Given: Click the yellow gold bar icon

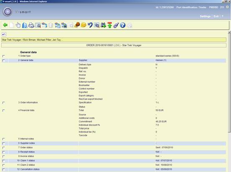Looking at the screenshot, I should (84, 25).
